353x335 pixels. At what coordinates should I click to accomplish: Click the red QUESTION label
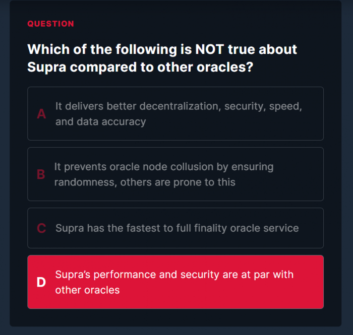tap(50, 24)
